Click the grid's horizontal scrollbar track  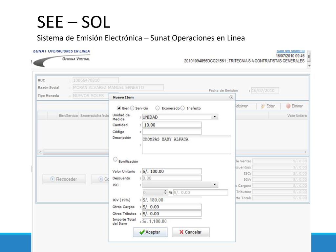click(76, 152)
